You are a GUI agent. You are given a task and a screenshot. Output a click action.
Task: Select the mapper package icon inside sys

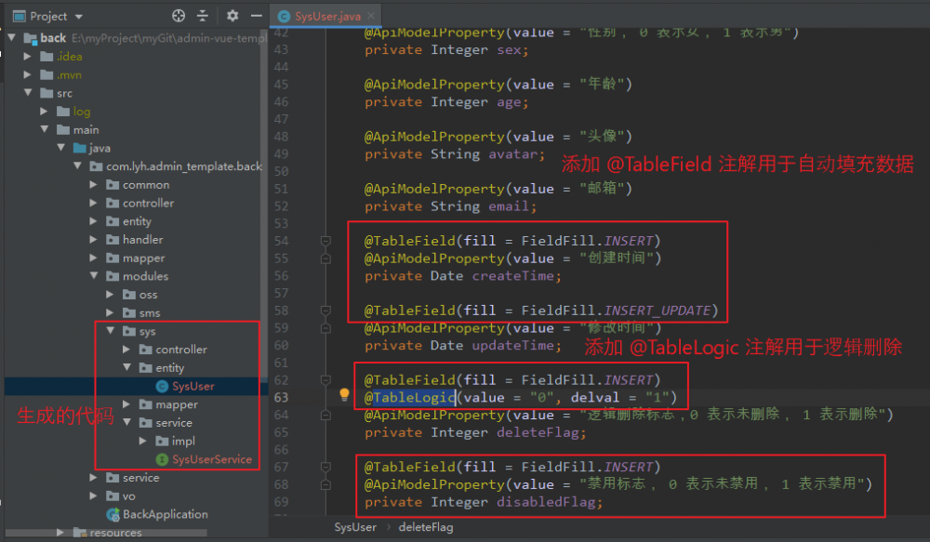click(144, 404)
